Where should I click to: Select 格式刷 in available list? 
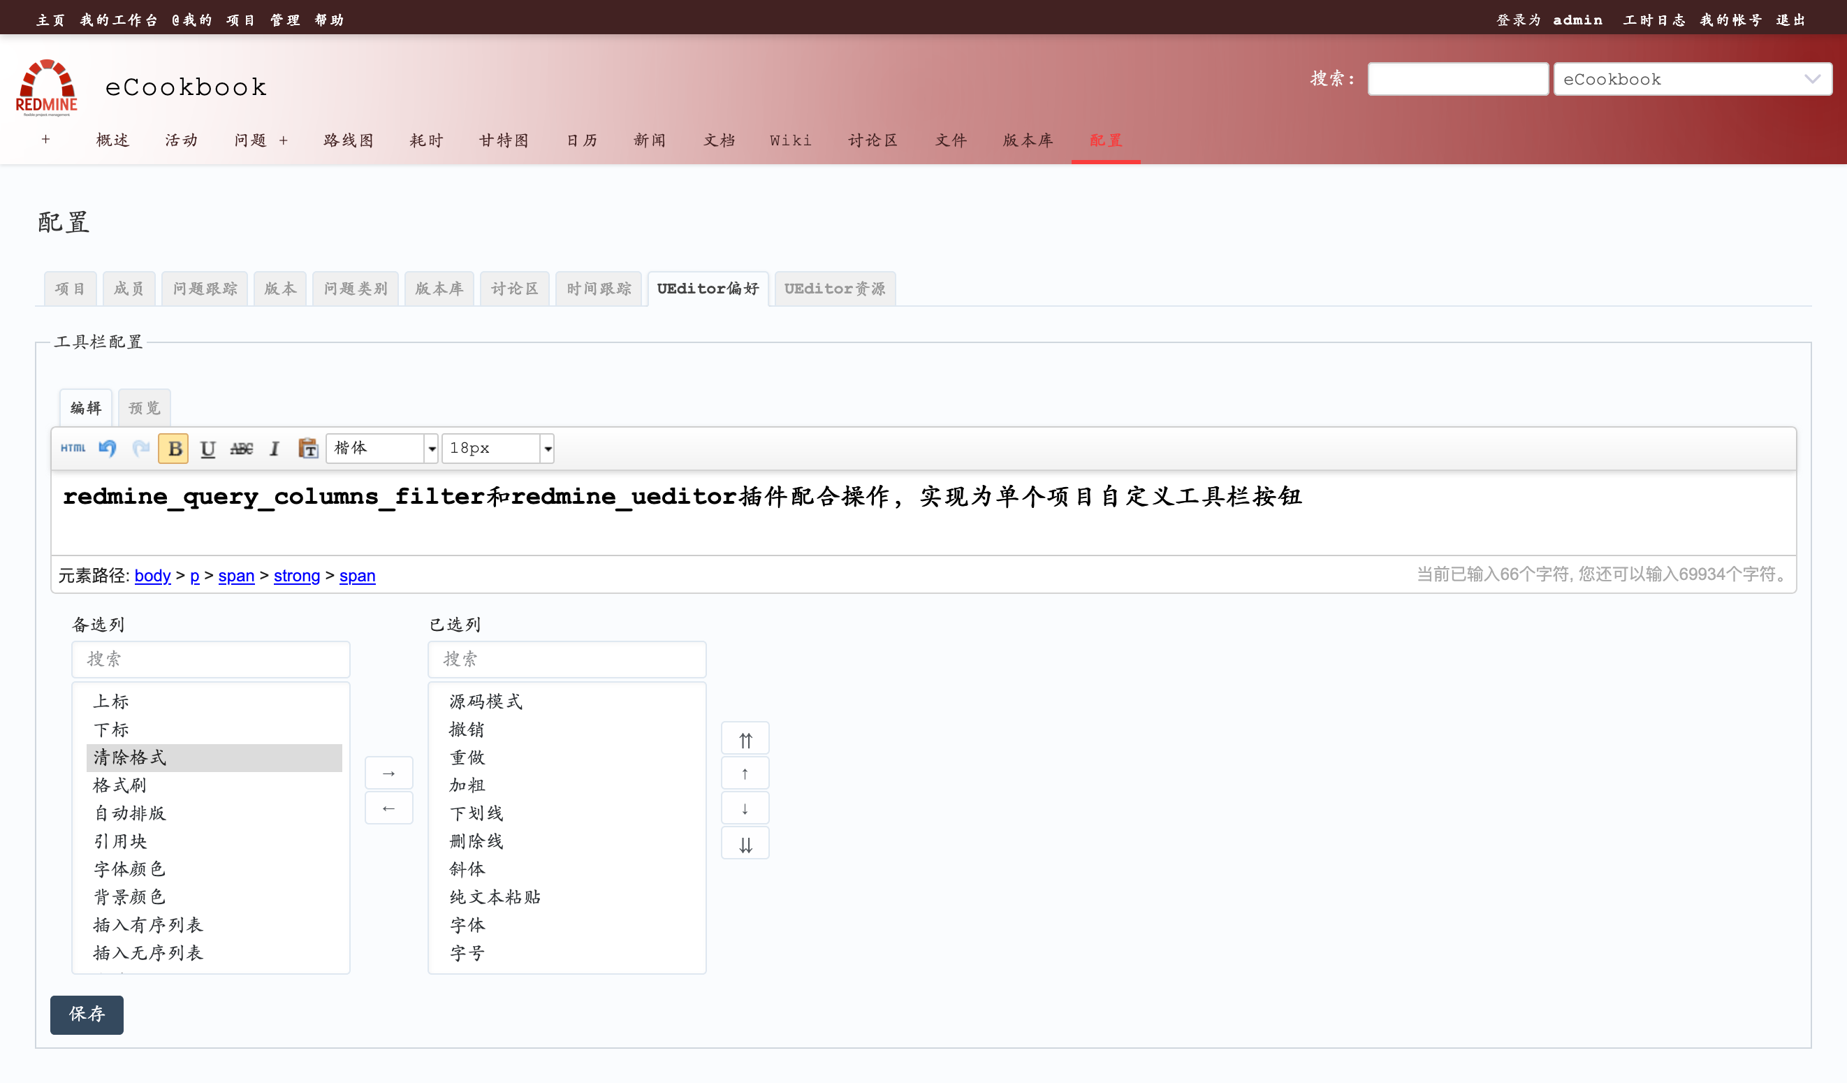tap(214, 785)
